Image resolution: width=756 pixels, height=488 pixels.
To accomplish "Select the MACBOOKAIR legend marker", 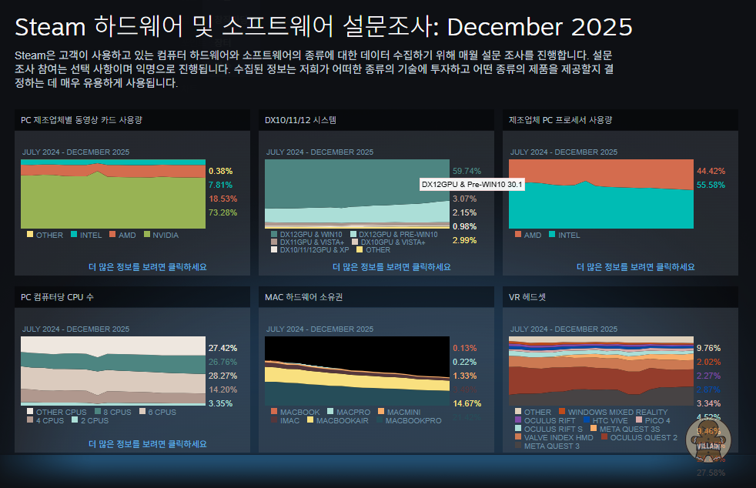I will (309, 420).
